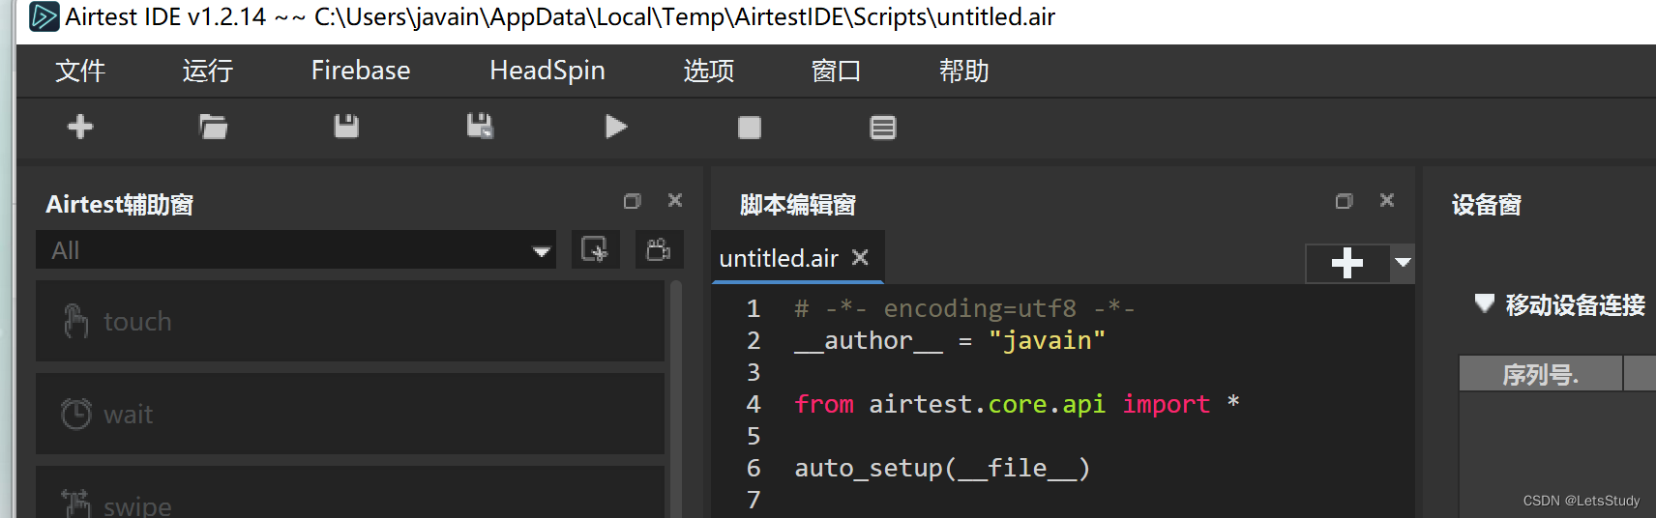Image resolution: width=1656 pixels, height=518 pixels.
Task: Insert a swipe command
Action: 350,493
